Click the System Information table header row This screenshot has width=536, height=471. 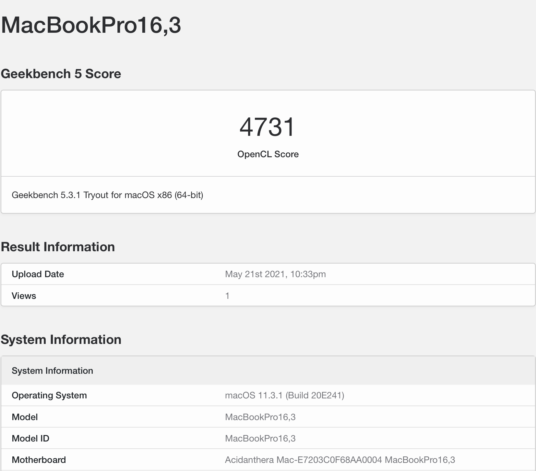click(268, 371)
